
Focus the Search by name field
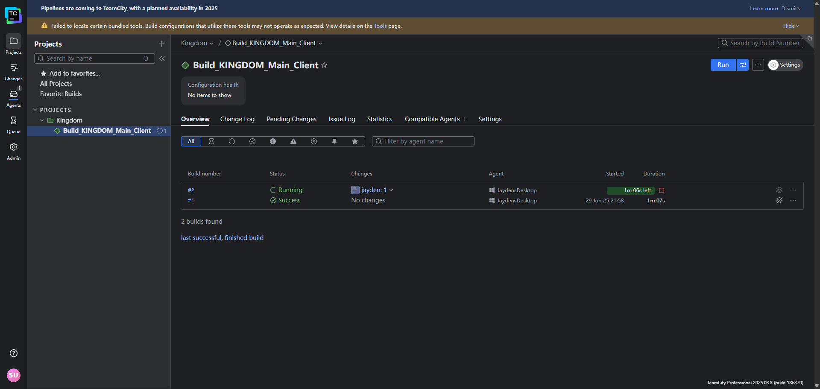(x=94, y=58)
